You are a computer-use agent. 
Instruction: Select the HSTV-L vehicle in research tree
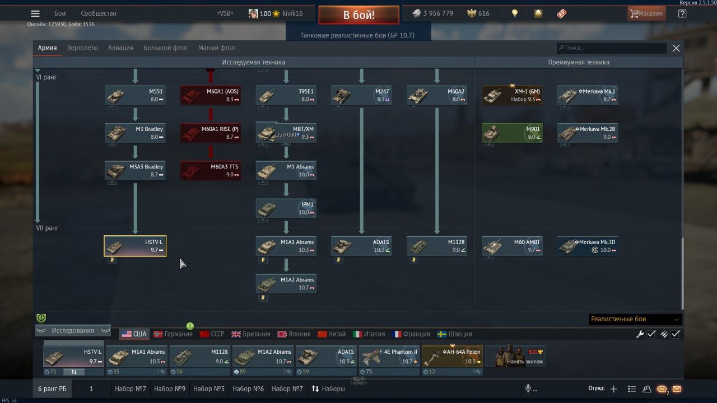click(135, 246)
